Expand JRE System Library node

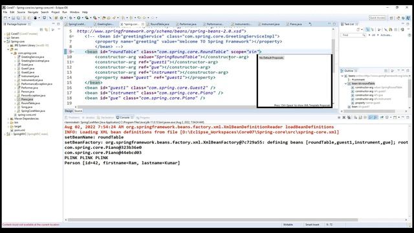click(x=8, y=45)
